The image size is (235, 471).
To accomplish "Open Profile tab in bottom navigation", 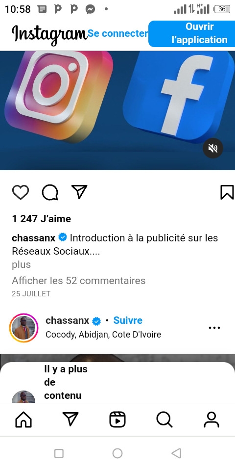I will point(211,419).
